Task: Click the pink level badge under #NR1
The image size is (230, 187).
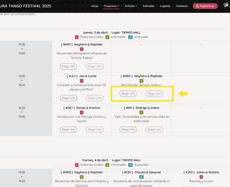Action: (81, 49)
